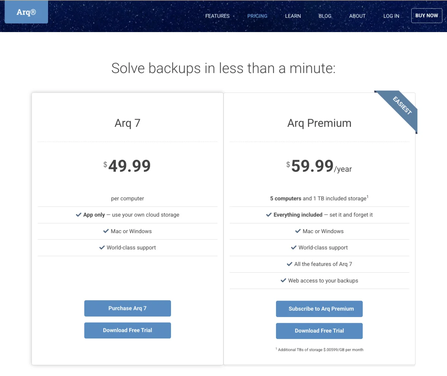Click the Arq logo in header
Viewport: 447px width, 376px height.
(x=26, y=12)
